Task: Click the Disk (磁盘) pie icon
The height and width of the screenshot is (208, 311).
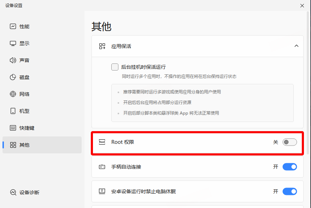Action: click(13, 77)
